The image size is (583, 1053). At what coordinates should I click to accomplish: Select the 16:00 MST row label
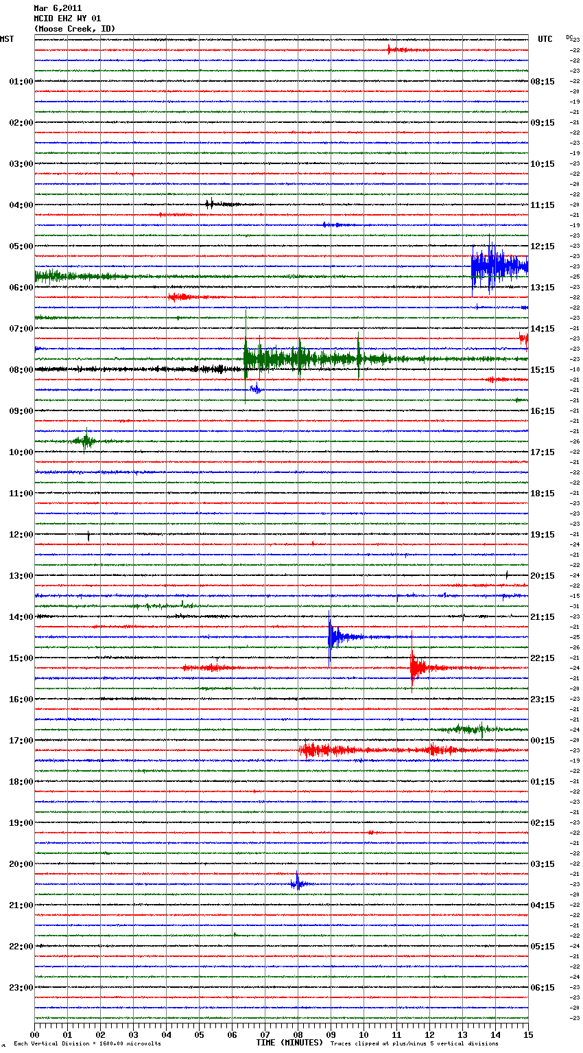(21, 699)
